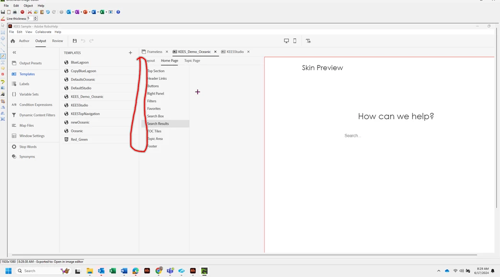
Task: Open dropdown arrow next to PowerPoint icon
Action: 89,12
